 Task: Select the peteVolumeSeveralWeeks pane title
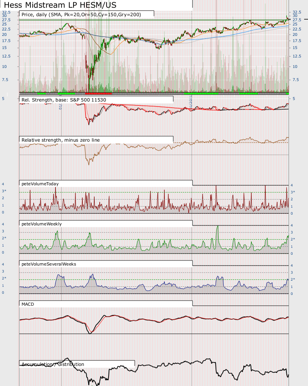point(49,264)
